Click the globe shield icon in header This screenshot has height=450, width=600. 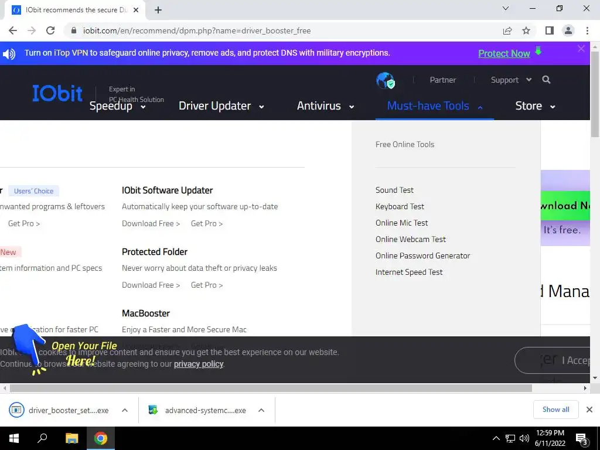tap(386, 80)
